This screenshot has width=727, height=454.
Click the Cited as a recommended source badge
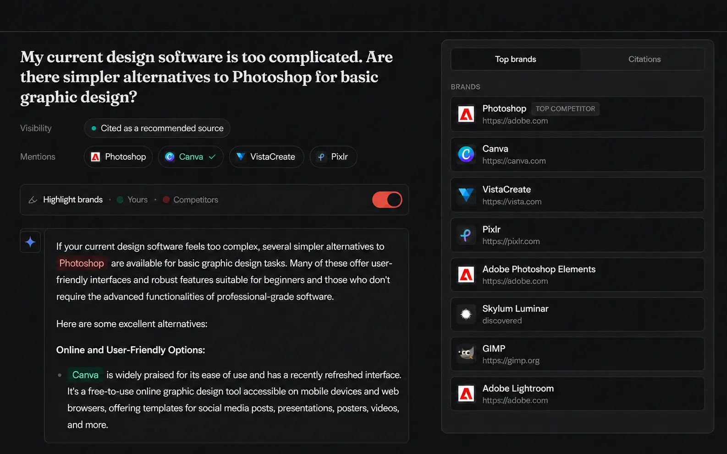(157, 128)
